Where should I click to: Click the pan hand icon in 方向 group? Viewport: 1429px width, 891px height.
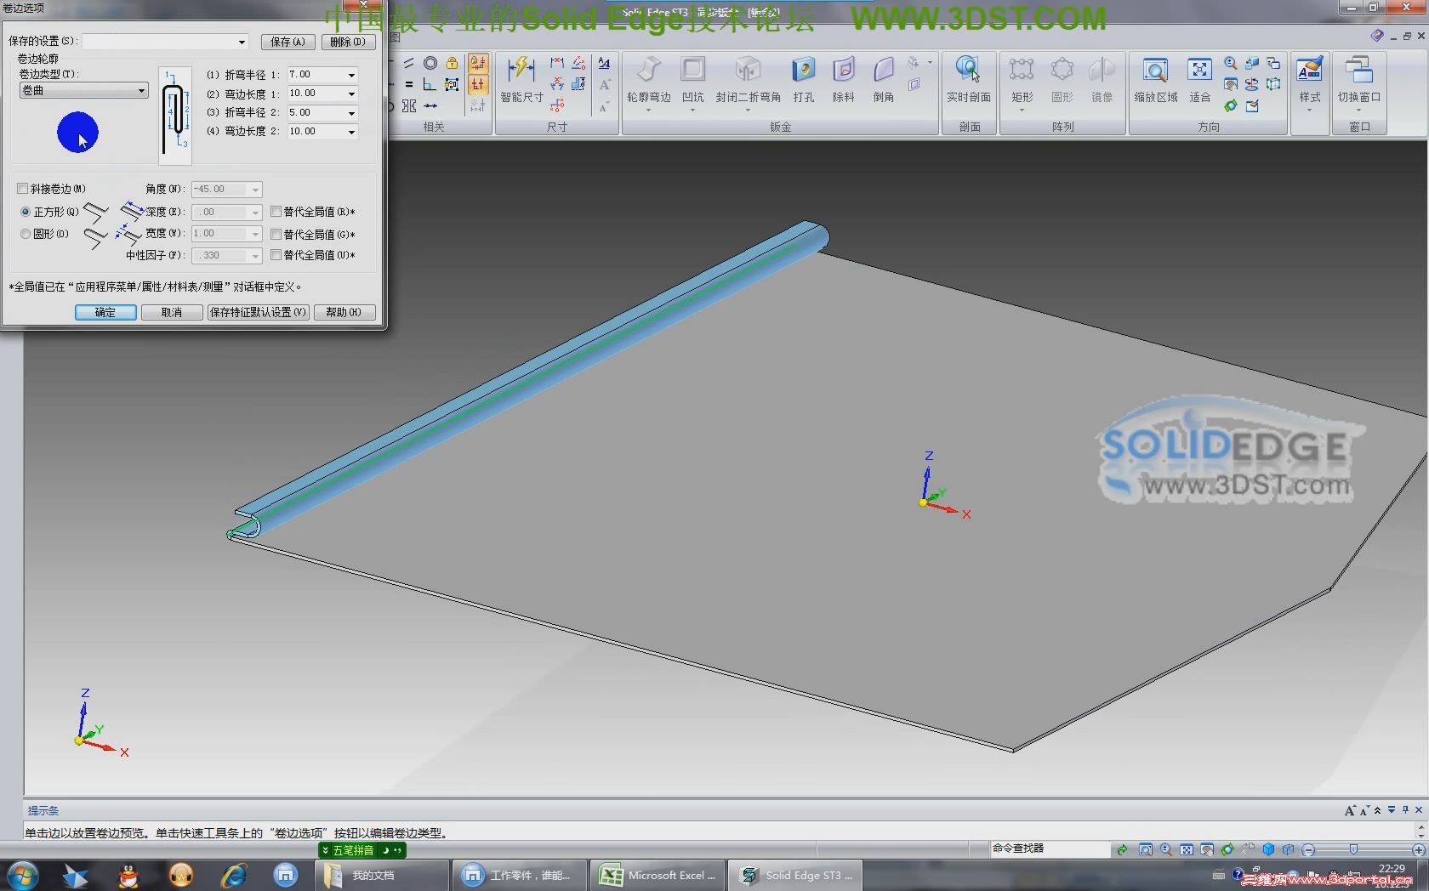click(1230, 85)
